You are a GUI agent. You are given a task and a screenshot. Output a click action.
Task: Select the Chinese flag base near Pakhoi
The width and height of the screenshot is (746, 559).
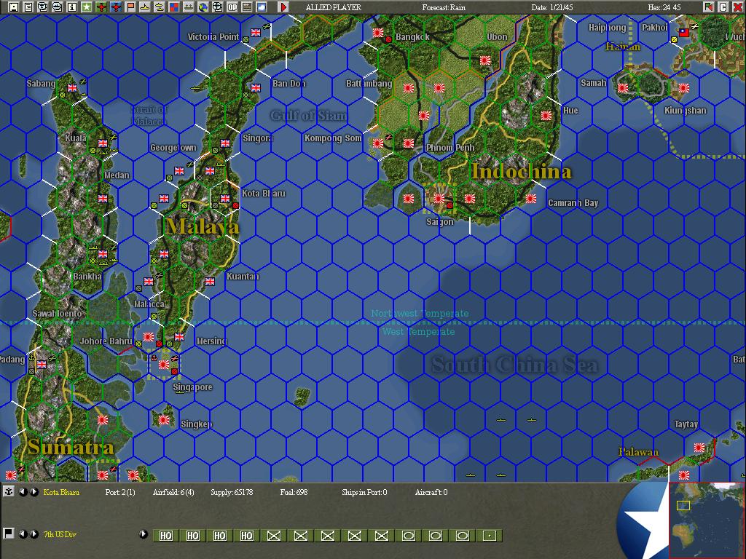point(683,32)
